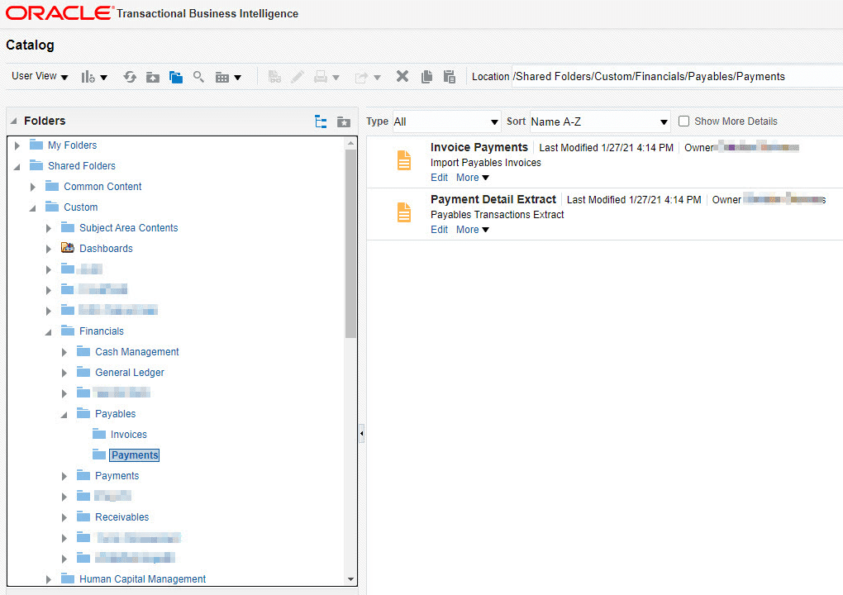Viewport: 843px width, 595px height.
Task: Click the Invoices folder icon
Action: coord(99,434)
